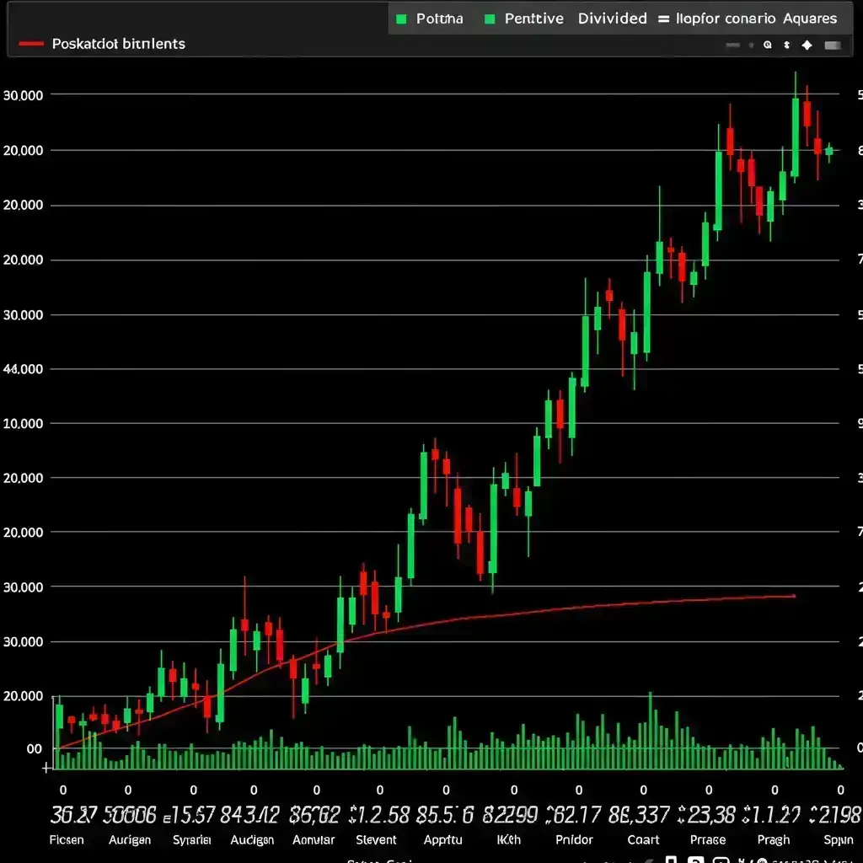This screenshot has height=863, width=863.
Task: Click the Pragh date axis label
Action: (x=774, y=840)
